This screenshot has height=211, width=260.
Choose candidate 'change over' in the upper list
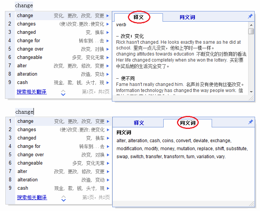pyautogui.click(x=30, y=49)
